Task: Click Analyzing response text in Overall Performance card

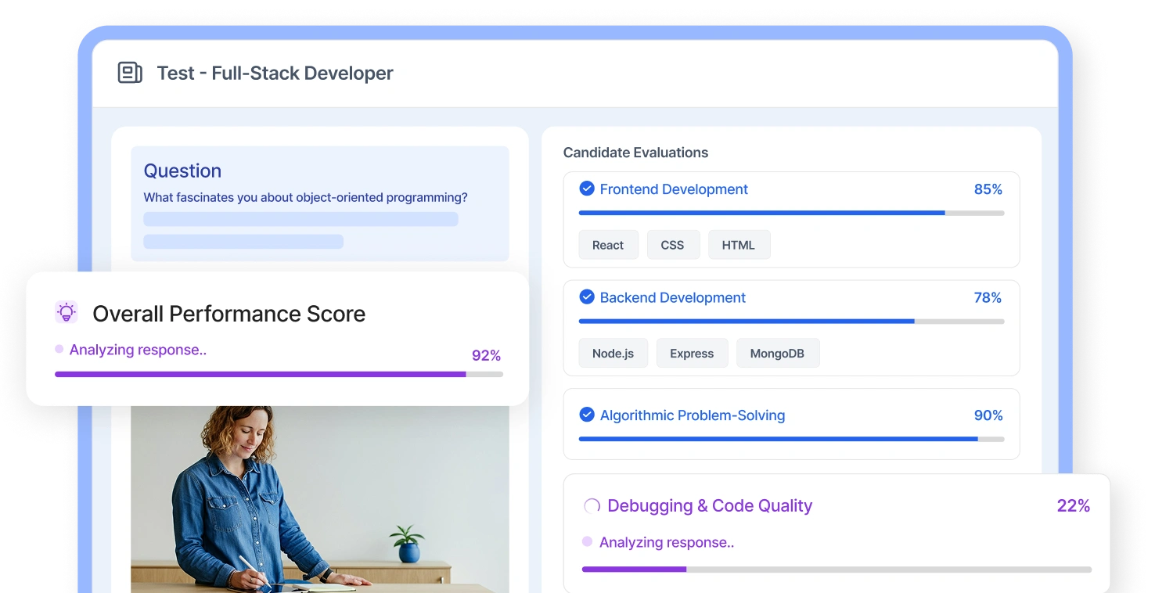Action: pyautogui.click(x=138, y=350)
